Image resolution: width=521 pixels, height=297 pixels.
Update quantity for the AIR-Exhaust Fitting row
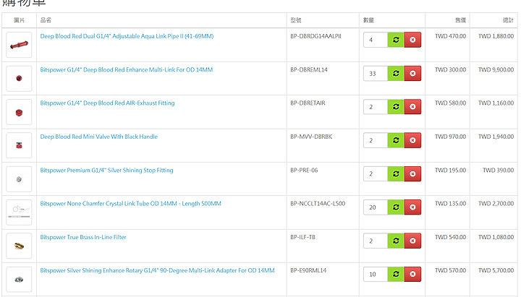[396, 107]
